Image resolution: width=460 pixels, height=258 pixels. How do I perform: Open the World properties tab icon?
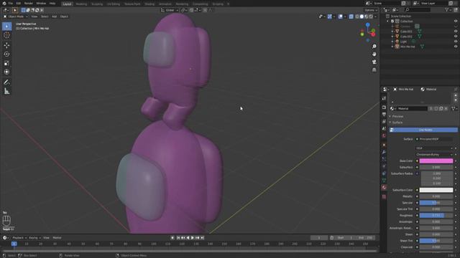(384, 136)
